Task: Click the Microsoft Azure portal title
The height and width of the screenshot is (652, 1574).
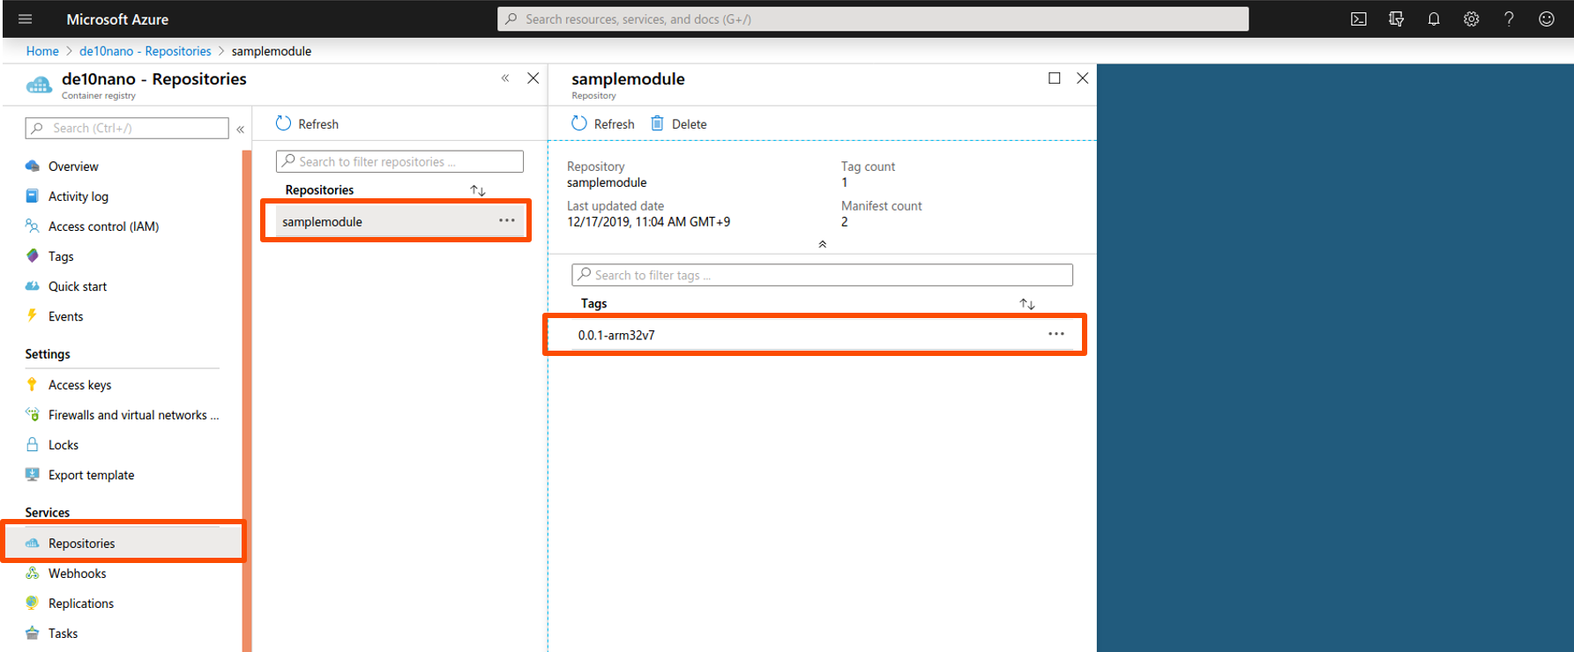Action: pyautogui.click(x=117, y=19)
